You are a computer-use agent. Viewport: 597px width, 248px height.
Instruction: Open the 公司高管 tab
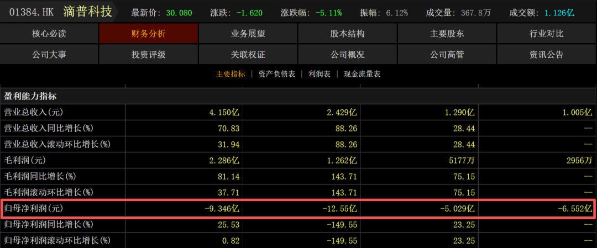coord(447,55)
